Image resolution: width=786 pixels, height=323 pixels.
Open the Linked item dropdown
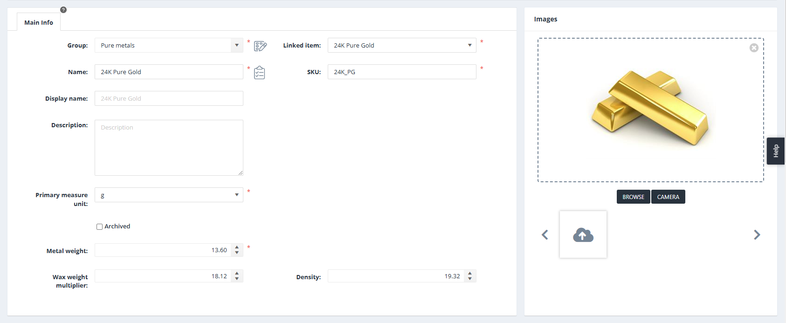click(469, 45)
